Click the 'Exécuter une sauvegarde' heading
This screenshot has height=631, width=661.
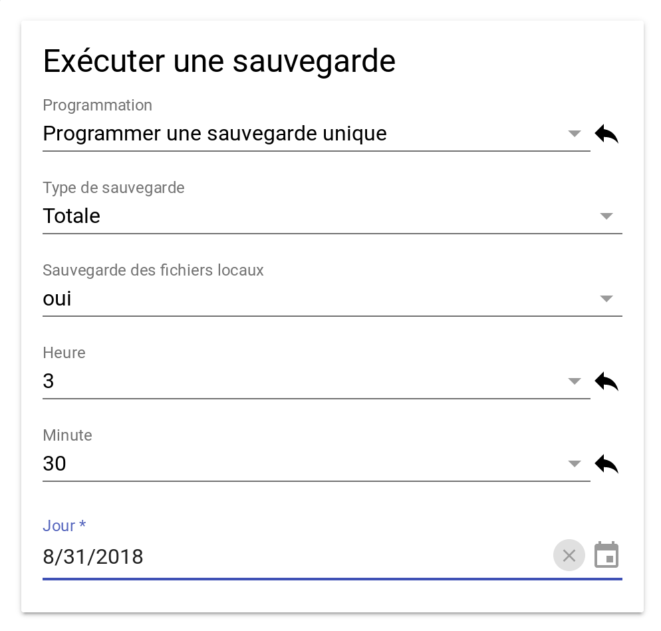point(219,62)
